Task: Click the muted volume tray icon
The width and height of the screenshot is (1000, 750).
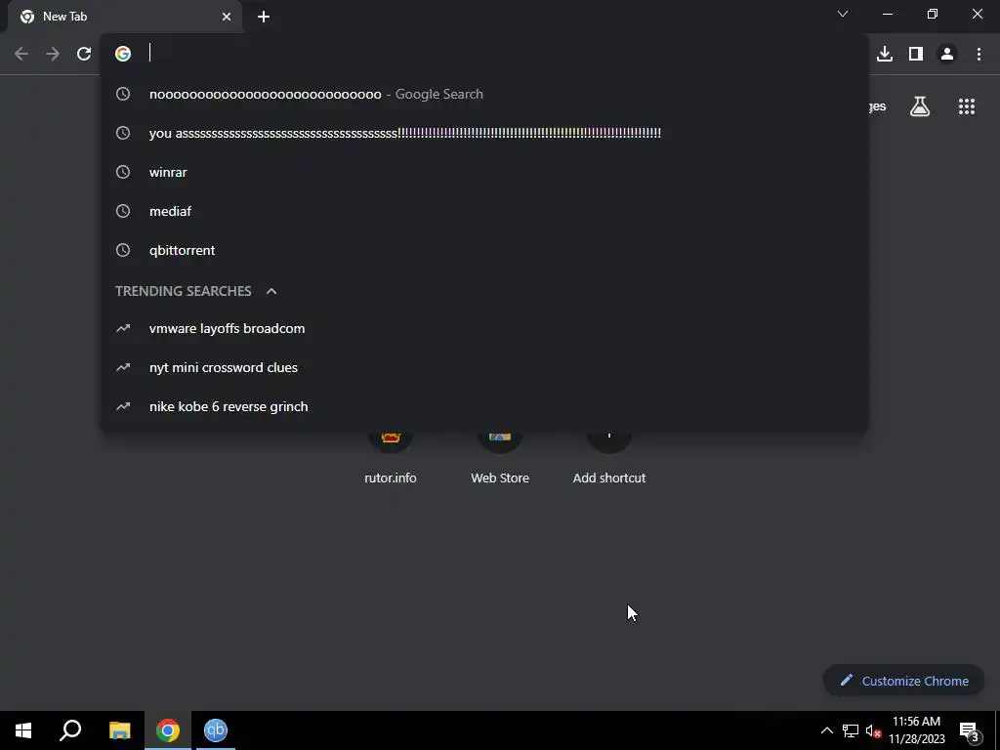Action: pyautogui.click(x=873, y=730)
